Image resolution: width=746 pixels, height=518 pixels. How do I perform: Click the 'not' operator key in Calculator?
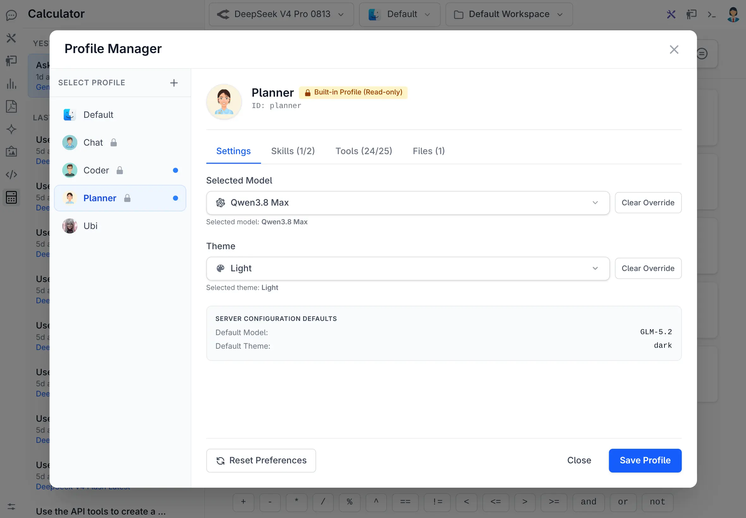pyautogui.click(x=657, y=502)
